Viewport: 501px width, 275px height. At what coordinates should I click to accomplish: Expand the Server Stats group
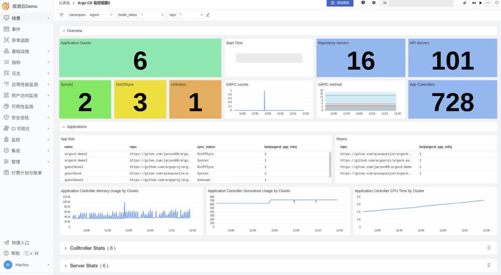pyautogui.click(x=66, y=266)
